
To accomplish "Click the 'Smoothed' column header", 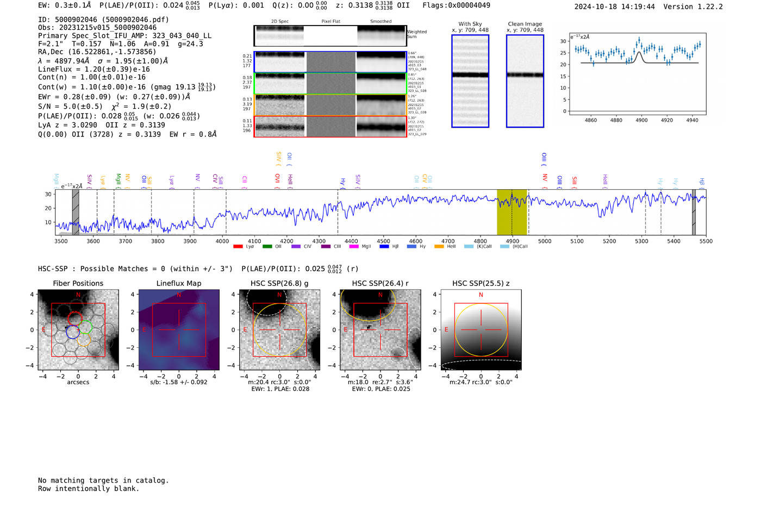I will (381, 21).
